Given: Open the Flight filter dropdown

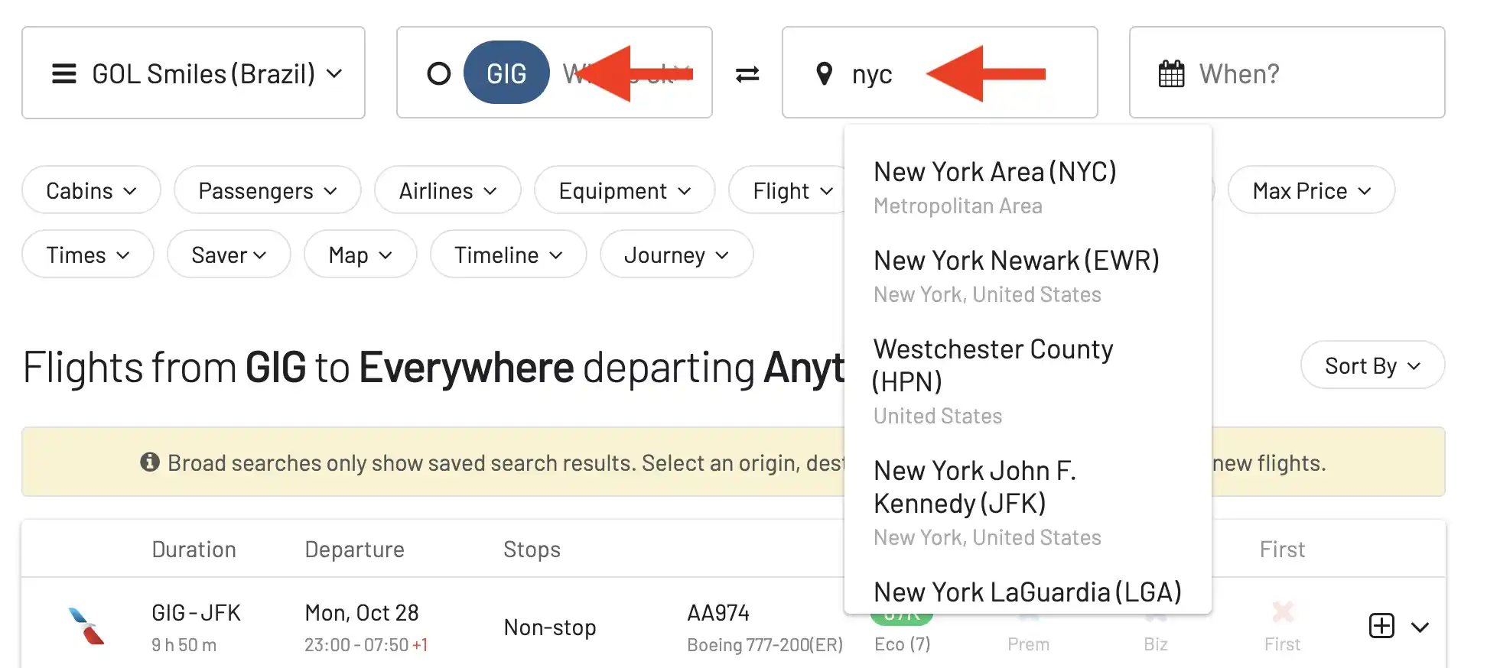Looking at the screenshot, I should pos(788,190).
